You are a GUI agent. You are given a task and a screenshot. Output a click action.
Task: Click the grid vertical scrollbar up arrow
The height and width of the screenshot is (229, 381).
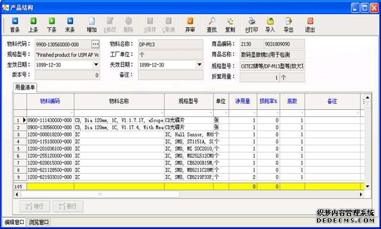coord(367,97)
